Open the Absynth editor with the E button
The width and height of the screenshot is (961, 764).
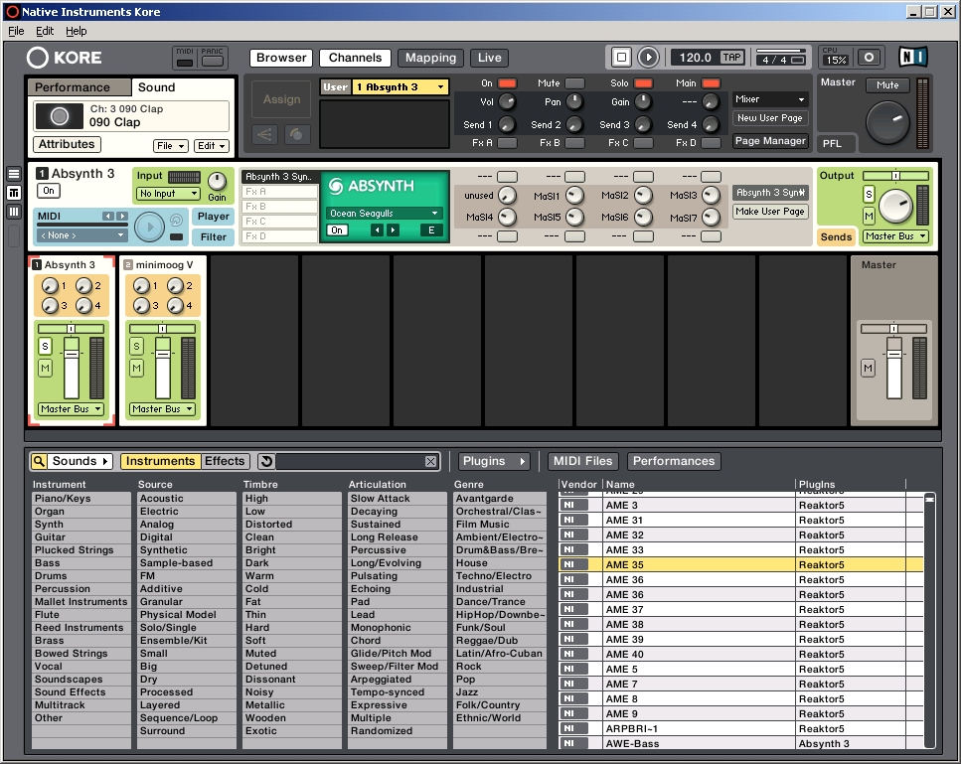pyautogui.click(x=431, y=230)
